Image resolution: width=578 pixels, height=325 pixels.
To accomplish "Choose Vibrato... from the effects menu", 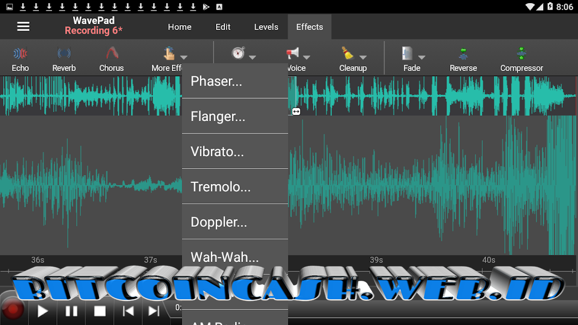I will click(x=235, y=151).
